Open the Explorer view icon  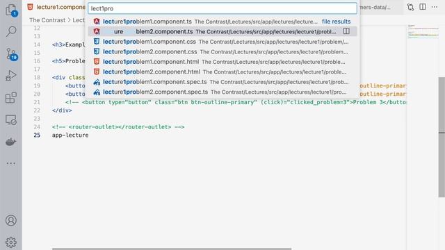point(11,10)
